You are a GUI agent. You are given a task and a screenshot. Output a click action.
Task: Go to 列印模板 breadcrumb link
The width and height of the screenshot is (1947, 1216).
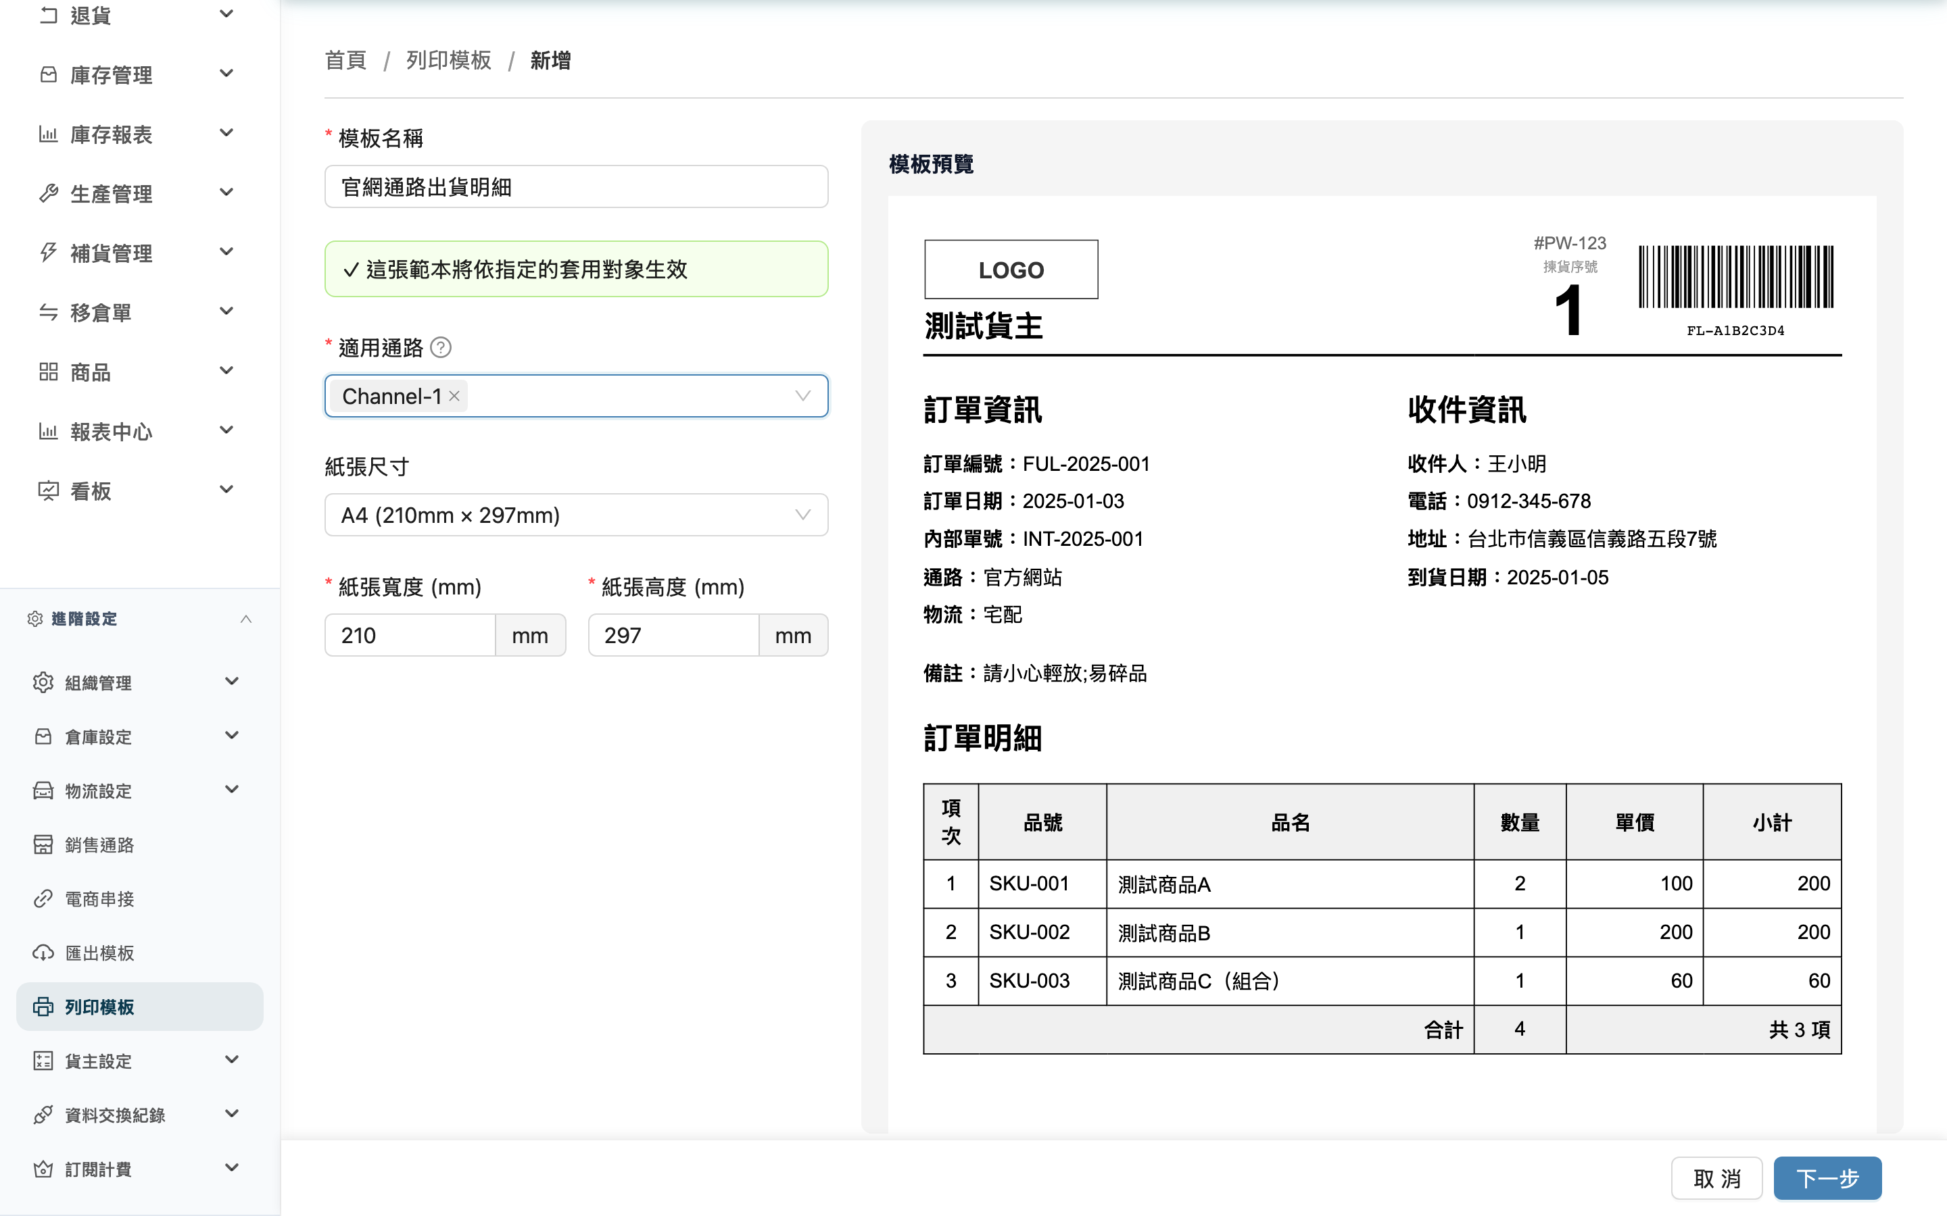pyautogui.click(x=449, y=60)
